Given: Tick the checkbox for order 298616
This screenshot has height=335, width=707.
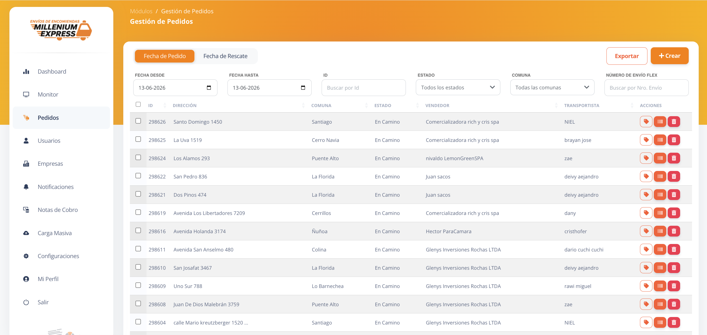Looking at the screenshot, I should [138, 230].
